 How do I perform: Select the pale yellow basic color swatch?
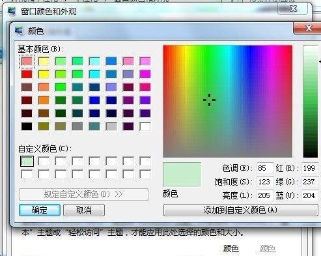coord(44,61)
